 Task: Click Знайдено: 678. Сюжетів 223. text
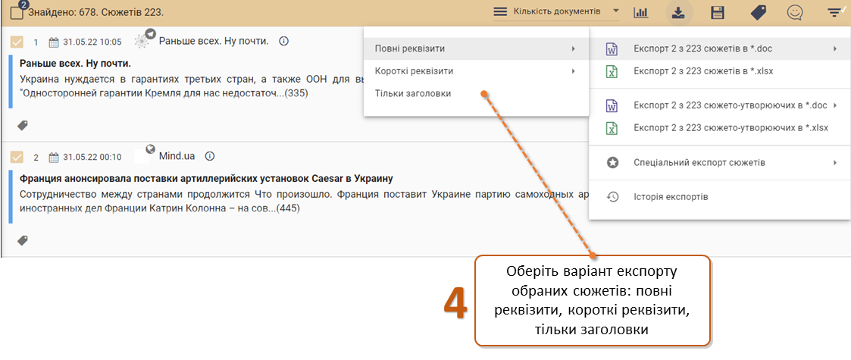(x=95, y=12)
